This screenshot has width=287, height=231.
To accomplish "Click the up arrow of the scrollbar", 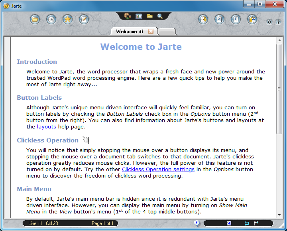I will click(x=279, y=40).
